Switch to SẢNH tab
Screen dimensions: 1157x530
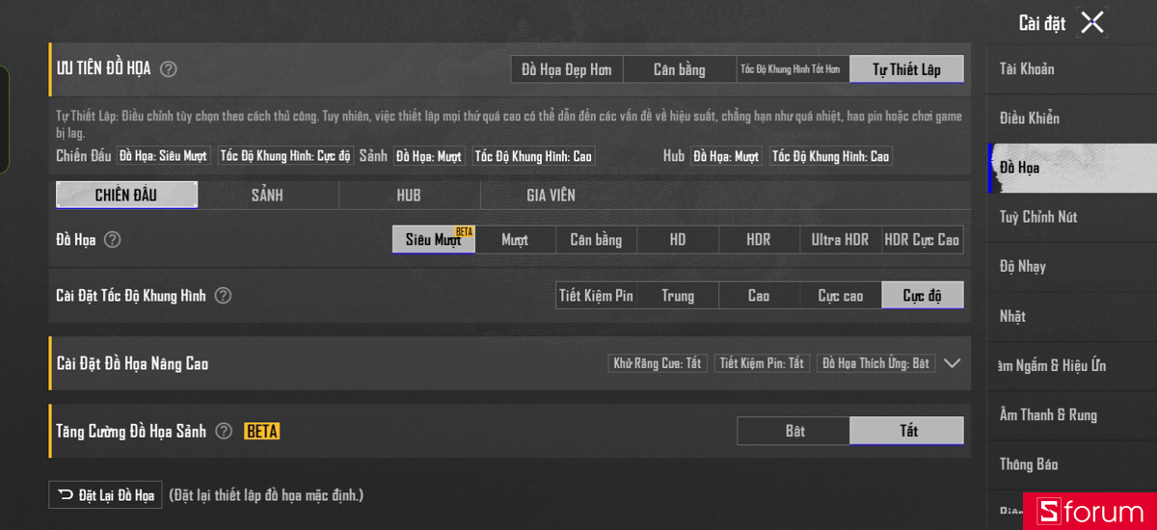[268, 196]
